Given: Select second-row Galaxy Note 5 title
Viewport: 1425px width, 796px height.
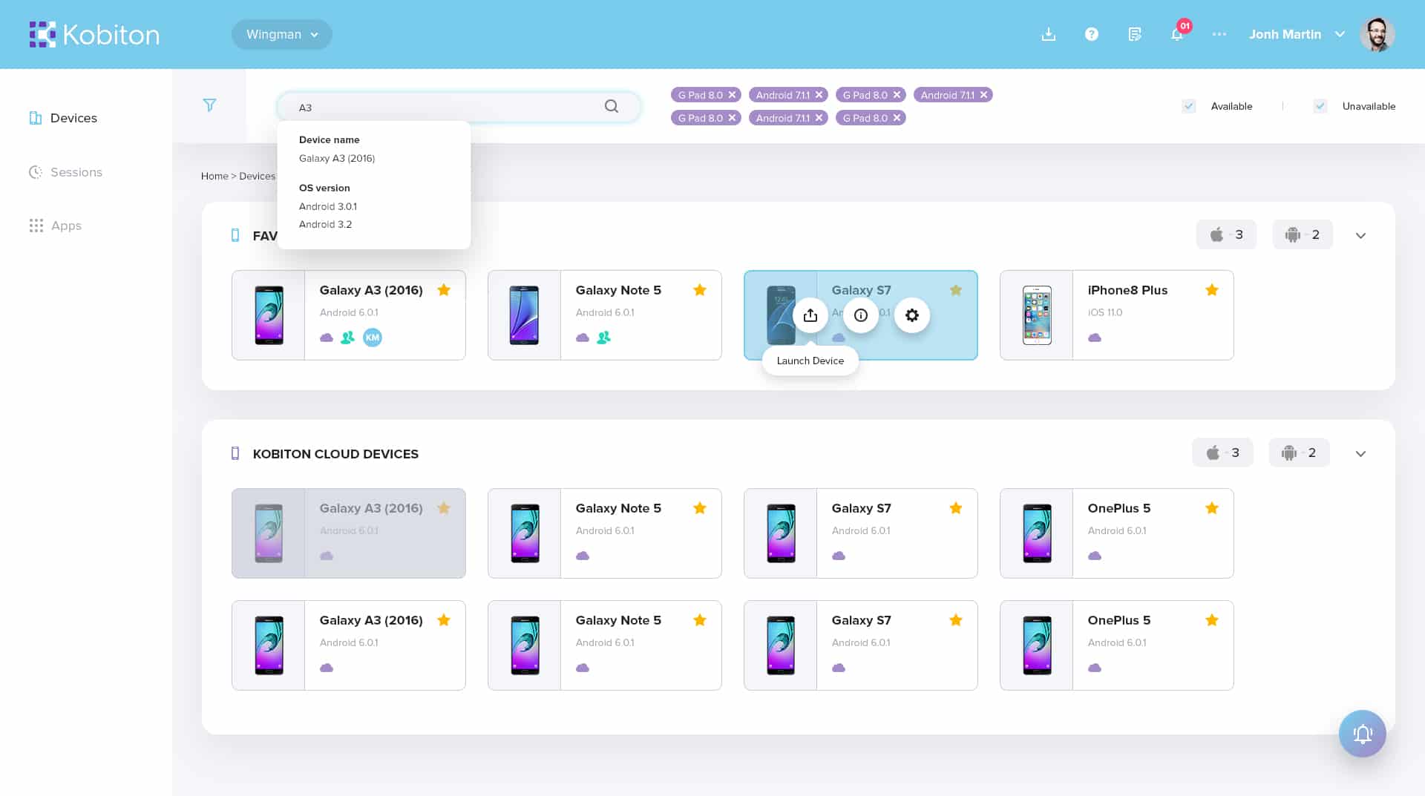Looking at the screenshot, I should tap(618, 620).
